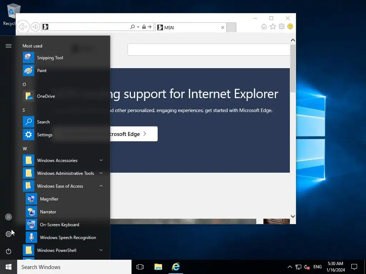
Task: Open address bar search dropdown arrow
Action: click(x=138, y=27)
